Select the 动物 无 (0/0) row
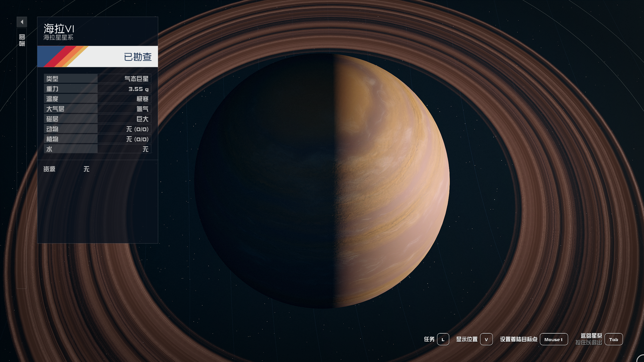This screenshot has height=362, width=644. 97,129
